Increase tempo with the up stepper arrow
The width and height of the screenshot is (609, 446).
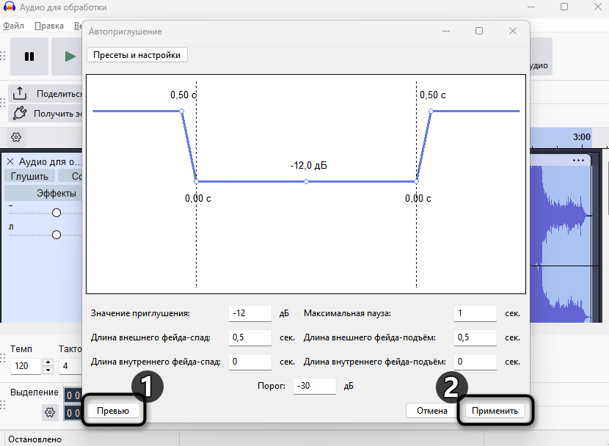48,362
